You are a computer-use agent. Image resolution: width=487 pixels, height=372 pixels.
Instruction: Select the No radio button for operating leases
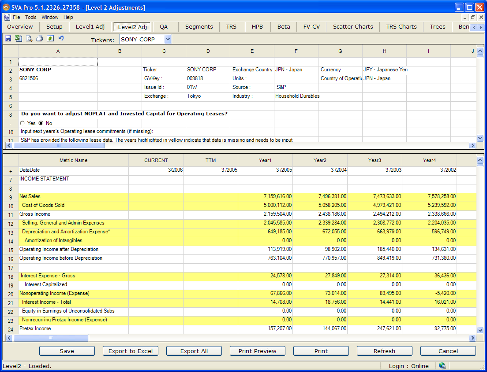(x=41, y=123)
